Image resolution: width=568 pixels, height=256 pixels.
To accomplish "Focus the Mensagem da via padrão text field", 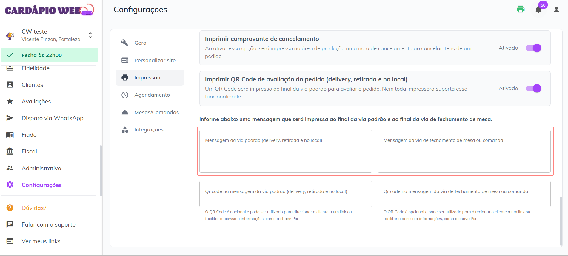I will tap(285, 151).
